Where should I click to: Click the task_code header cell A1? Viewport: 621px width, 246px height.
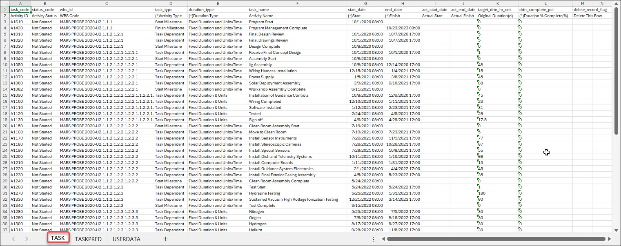pos(20,9)
